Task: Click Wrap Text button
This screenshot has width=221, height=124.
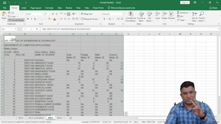Action: click(87, 14)
